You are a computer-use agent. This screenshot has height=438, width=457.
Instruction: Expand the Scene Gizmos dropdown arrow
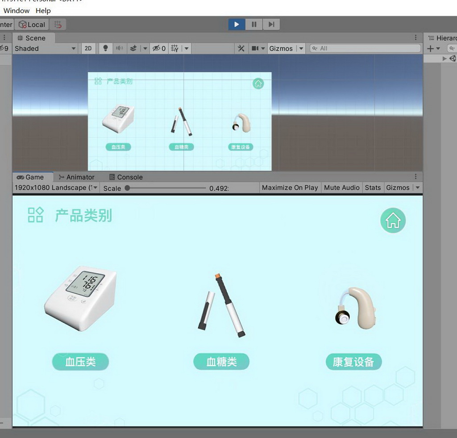click(301, 48)
